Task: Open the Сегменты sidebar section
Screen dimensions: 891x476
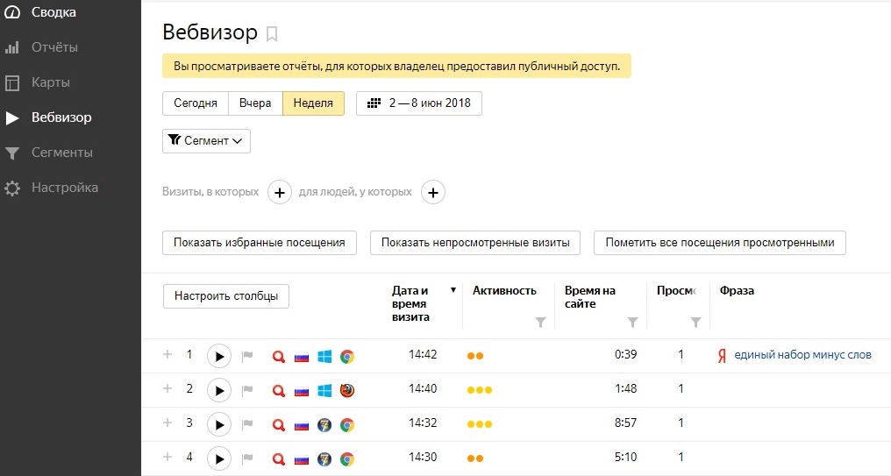Action: [62, 153]
